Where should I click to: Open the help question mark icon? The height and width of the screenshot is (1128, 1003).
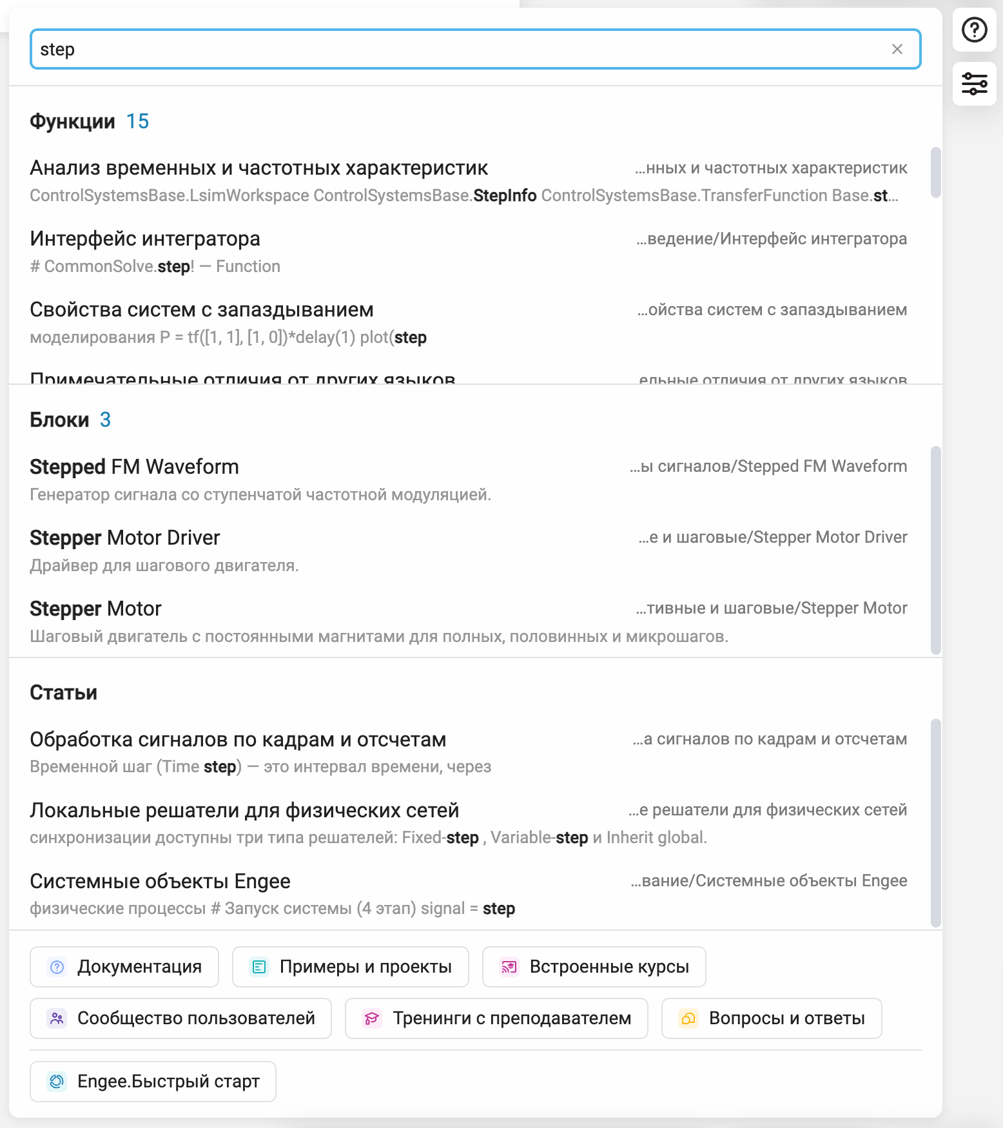pyautogui.click(x=974, y=30)
